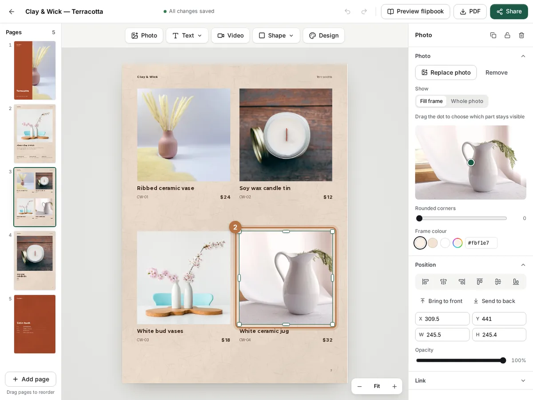533x400 pixels.
Task: Click the Rounded corners slider handle
Action: coord(419,218)
